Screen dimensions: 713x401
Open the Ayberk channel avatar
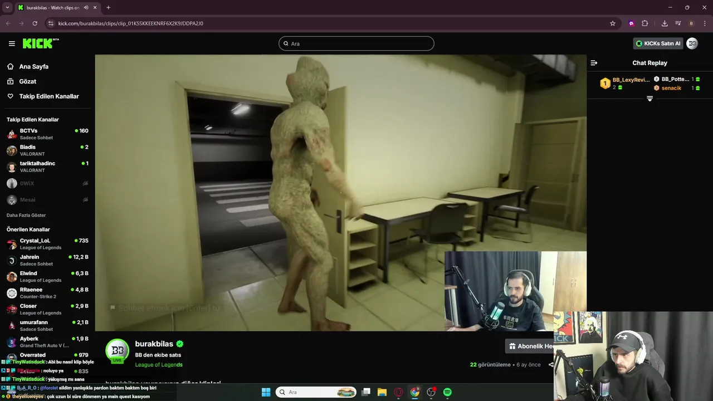tap(12, 342)
